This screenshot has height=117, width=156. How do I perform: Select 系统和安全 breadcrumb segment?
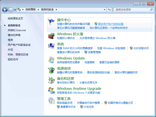[x=47, y=10]
